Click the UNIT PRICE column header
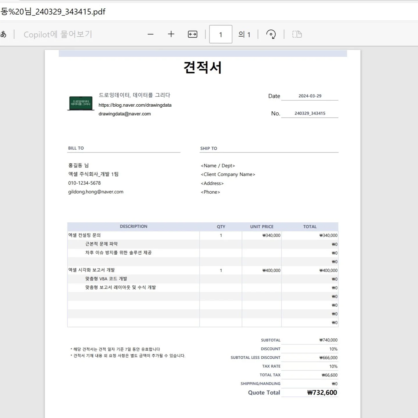This screenshot has height=418, width=418. [262, 227]
